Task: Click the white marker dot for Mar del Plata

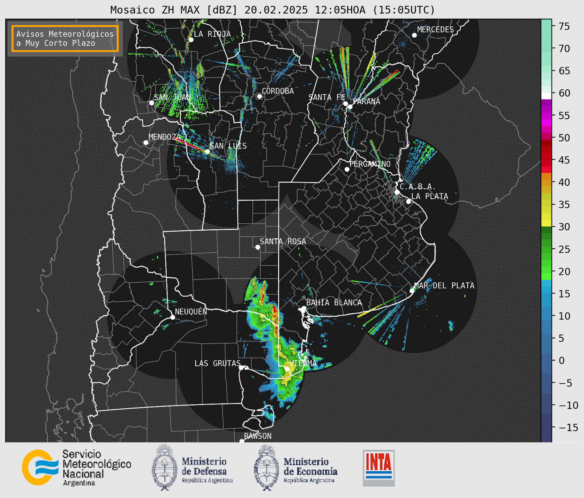Action: click(x=412, y=291)
